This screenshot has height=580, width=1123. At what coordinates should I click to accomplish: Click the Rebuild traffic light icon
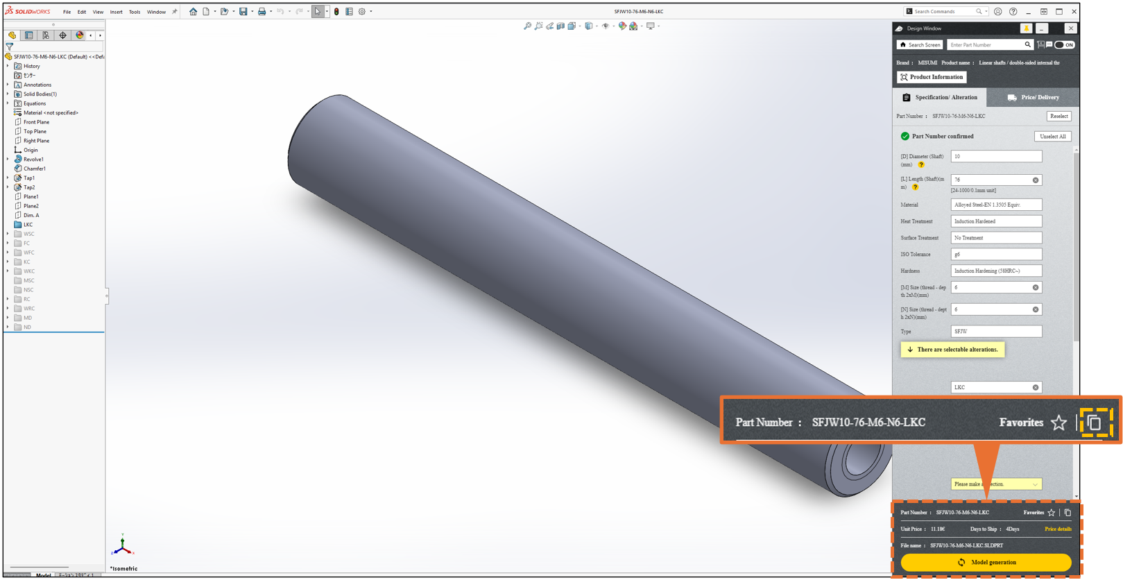[x=336, y=11]
